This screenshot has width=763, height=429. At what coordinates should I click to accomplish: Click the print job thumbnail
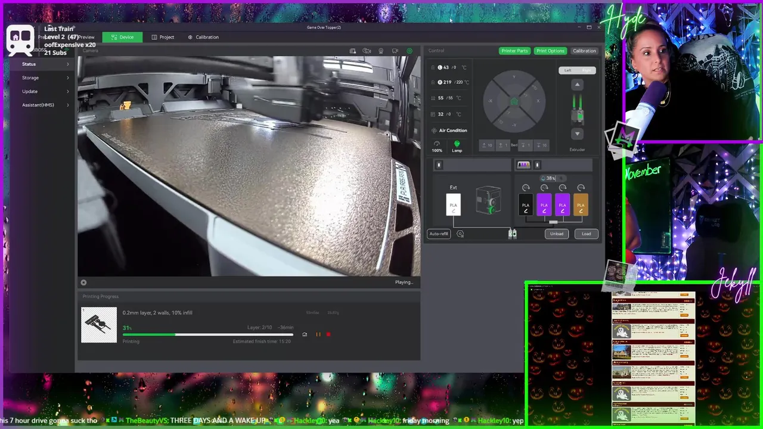click(99, 325)
